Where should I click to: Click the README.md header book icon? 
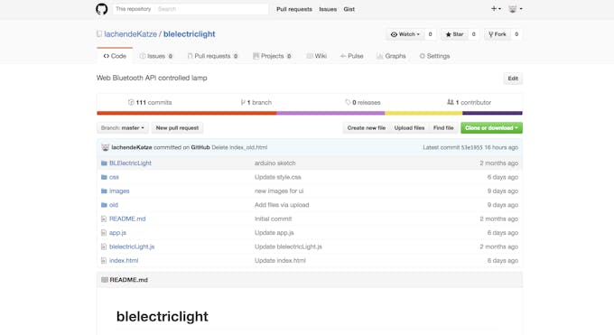point(104,280)
